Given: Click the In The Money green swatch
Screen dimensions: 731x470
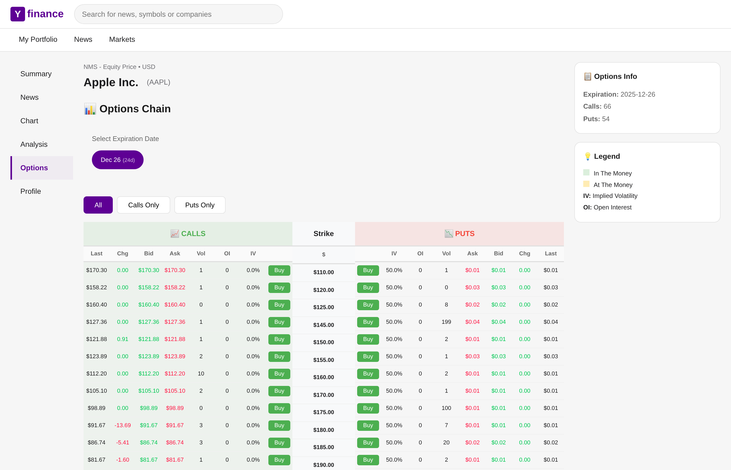Looking at the screenshot, I should click(586, 172).
